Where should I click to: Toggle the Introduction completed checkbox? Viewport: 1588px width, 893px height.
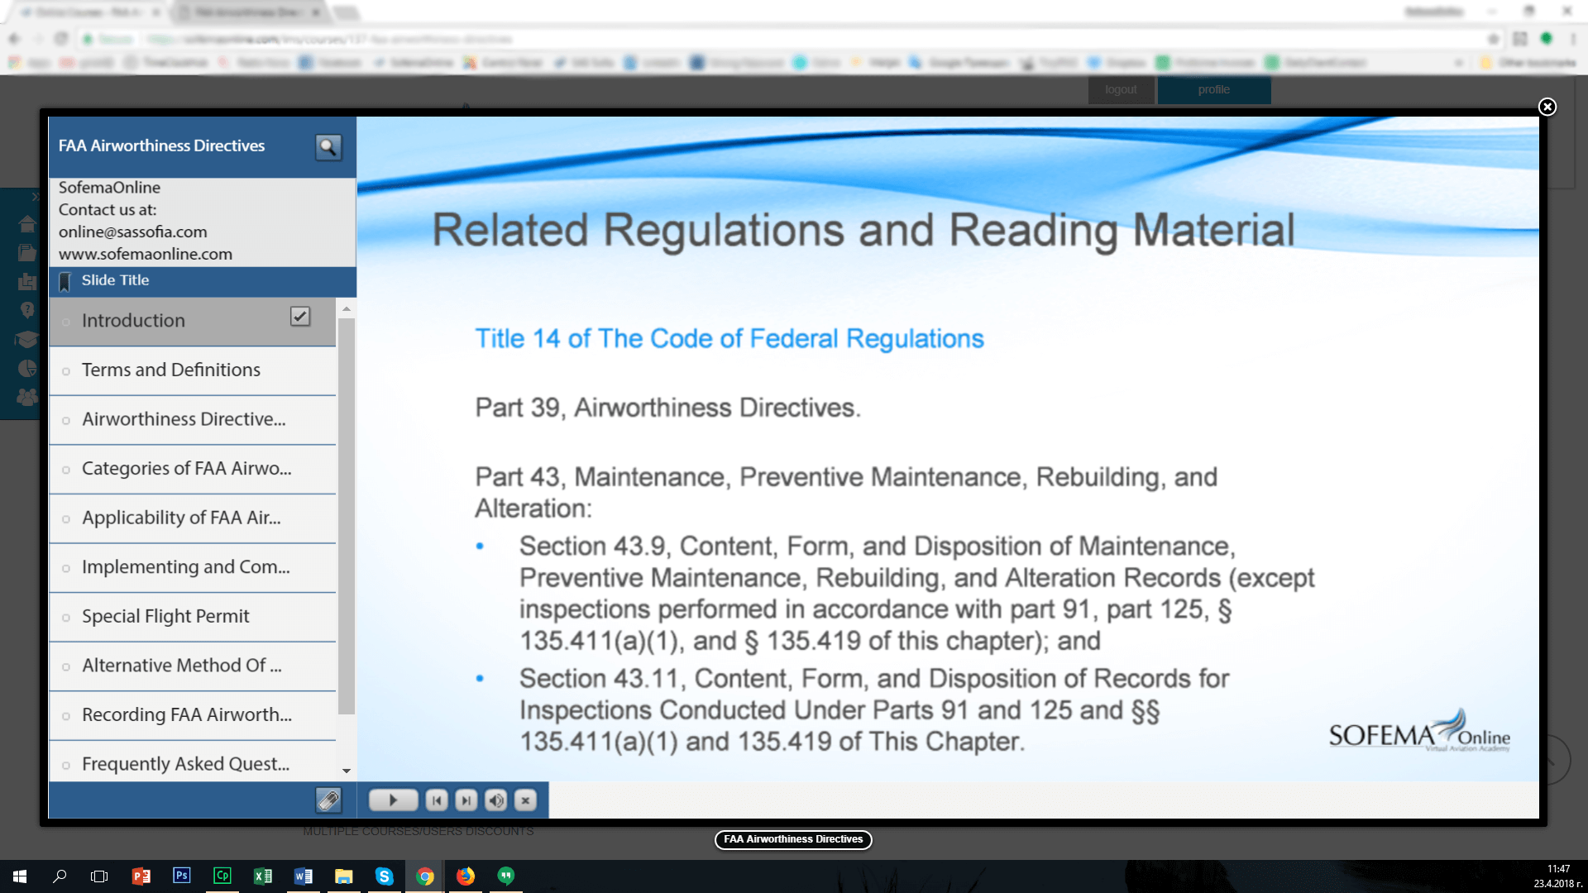pos(300,317)
